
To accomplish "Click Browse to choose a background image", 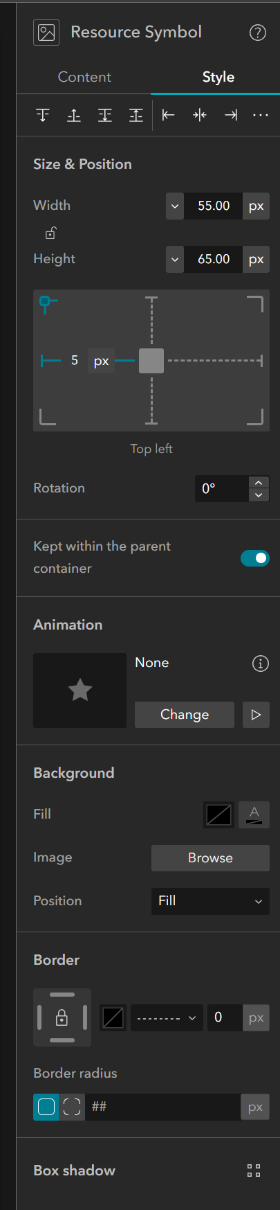I will coord(211,858).
